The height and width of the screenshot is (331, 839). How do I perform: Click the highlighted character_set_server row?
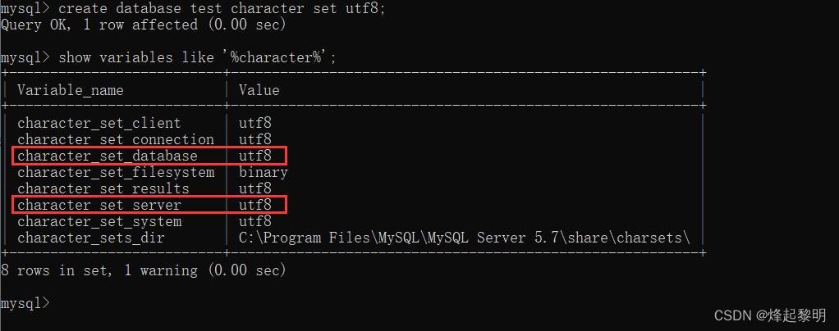149,205
